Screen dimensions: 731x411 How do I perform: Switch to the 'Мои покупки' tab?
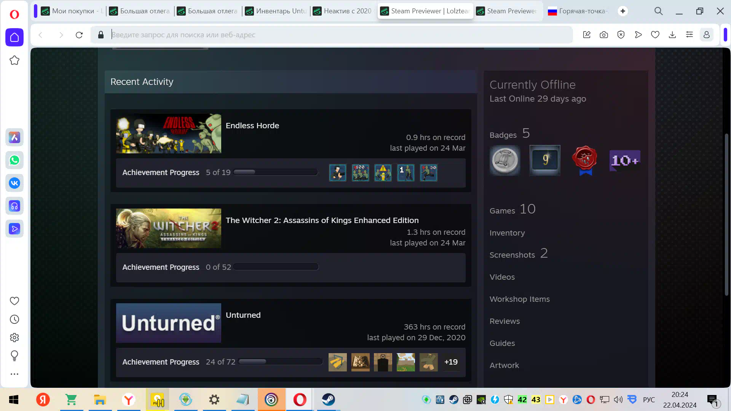pyautogui.click(x=72, y=11)
